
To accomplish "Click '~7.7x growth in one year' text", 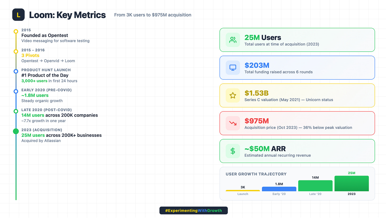I will [x=44, y=121].
